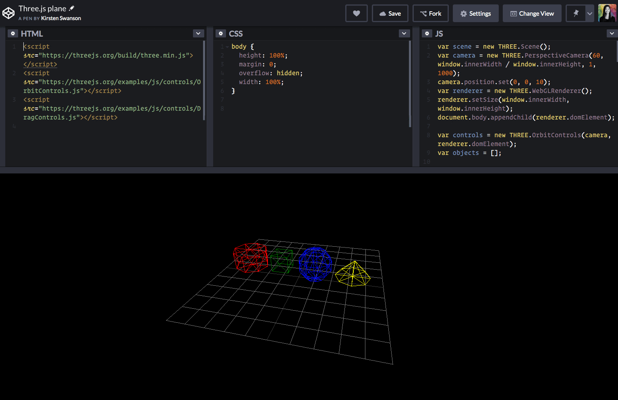The height and width of the screenshot is (400, 618).
Task: Expand CSS panel dropdown chevron
Action: pos(404,33)
